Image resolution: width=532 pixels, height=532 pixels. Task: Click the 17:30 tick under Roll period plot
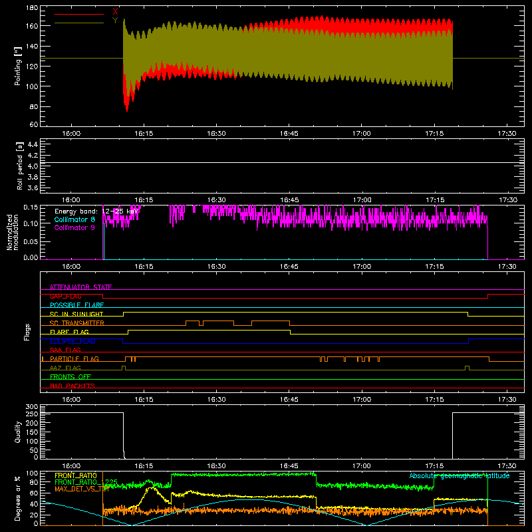coord(508,200)
